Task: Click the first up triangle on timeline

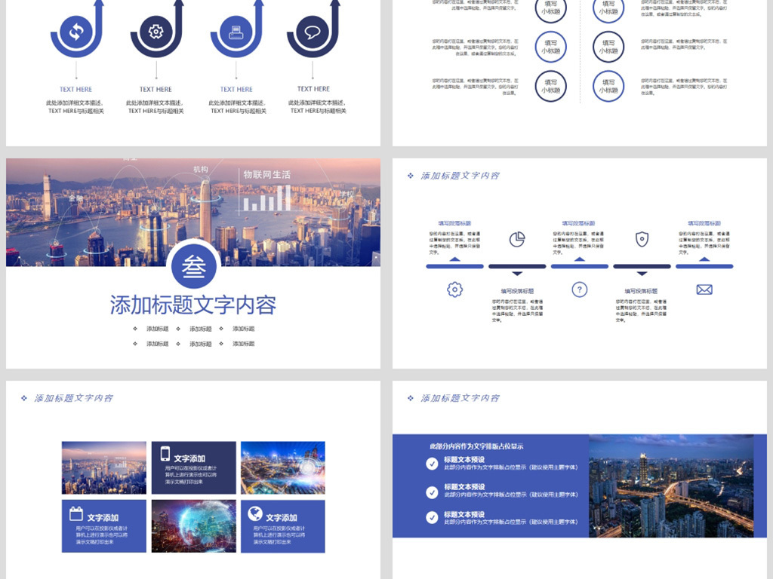Action: 454,259
